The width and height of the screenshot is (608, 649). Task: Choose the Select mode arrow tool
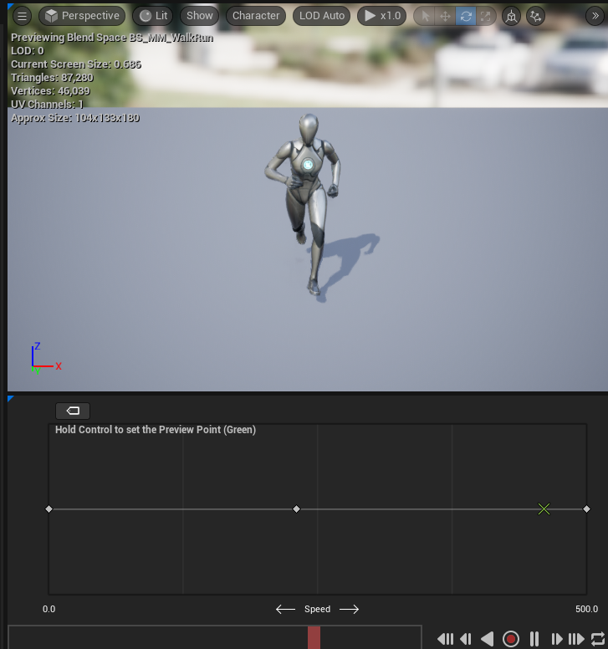click(x=426, y=16)
